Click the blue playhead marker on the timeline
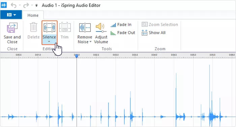 point(77,56)
